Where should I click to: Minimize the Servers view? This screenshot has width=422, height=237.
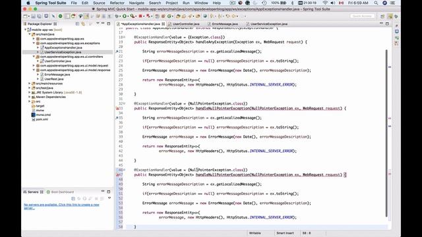pos(103,192)
